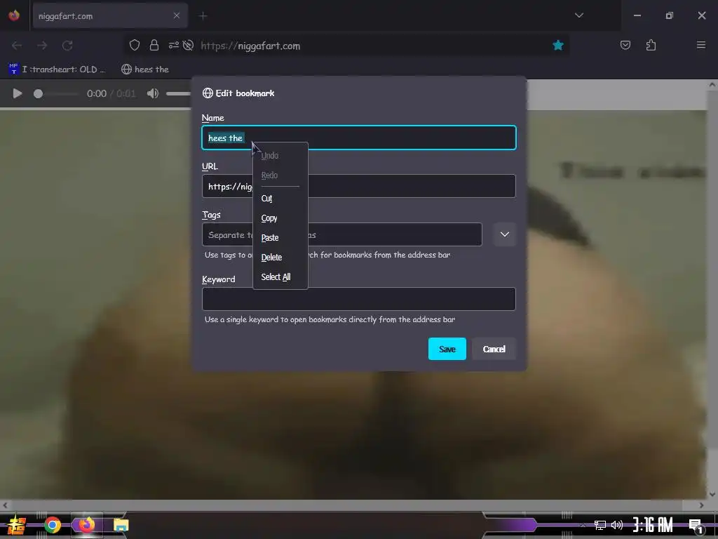Click the greyed Redo menu entry
The width and height of the screenshot is (718, 539).
[280, 175]
